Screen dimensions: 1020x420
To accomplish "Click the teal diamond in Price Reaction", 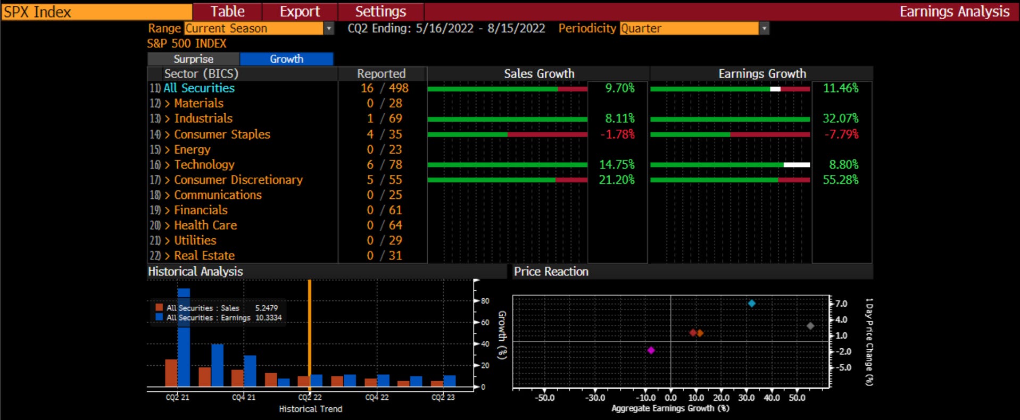I will (x=752, y=304).
